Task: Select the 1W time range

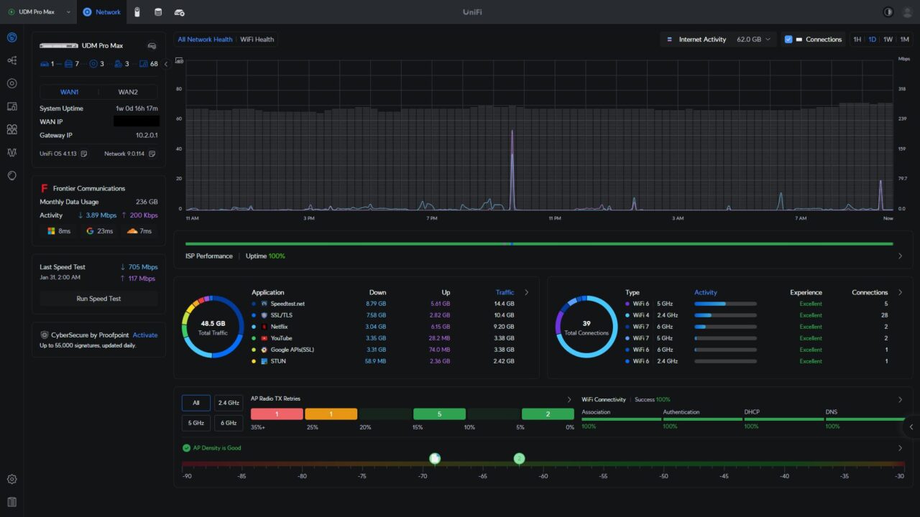Action: (x=888, y=39)
